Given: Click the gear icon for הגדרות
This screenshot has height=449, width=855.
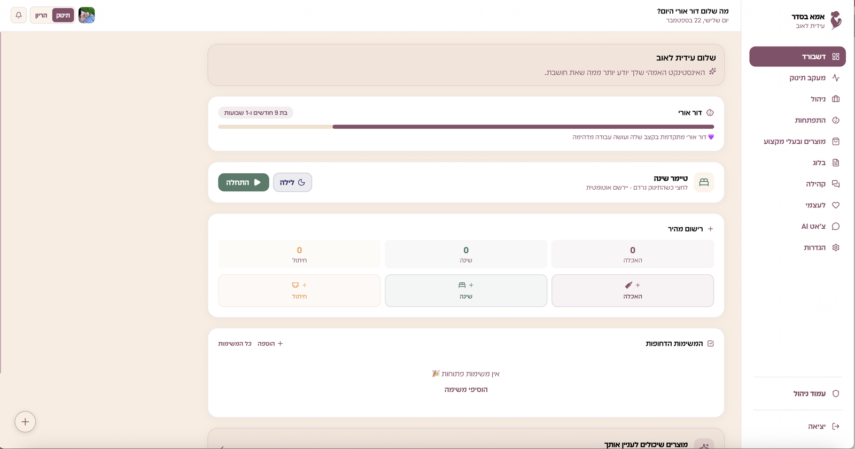Looking at the screenshot, I should (x=836, y=247).
